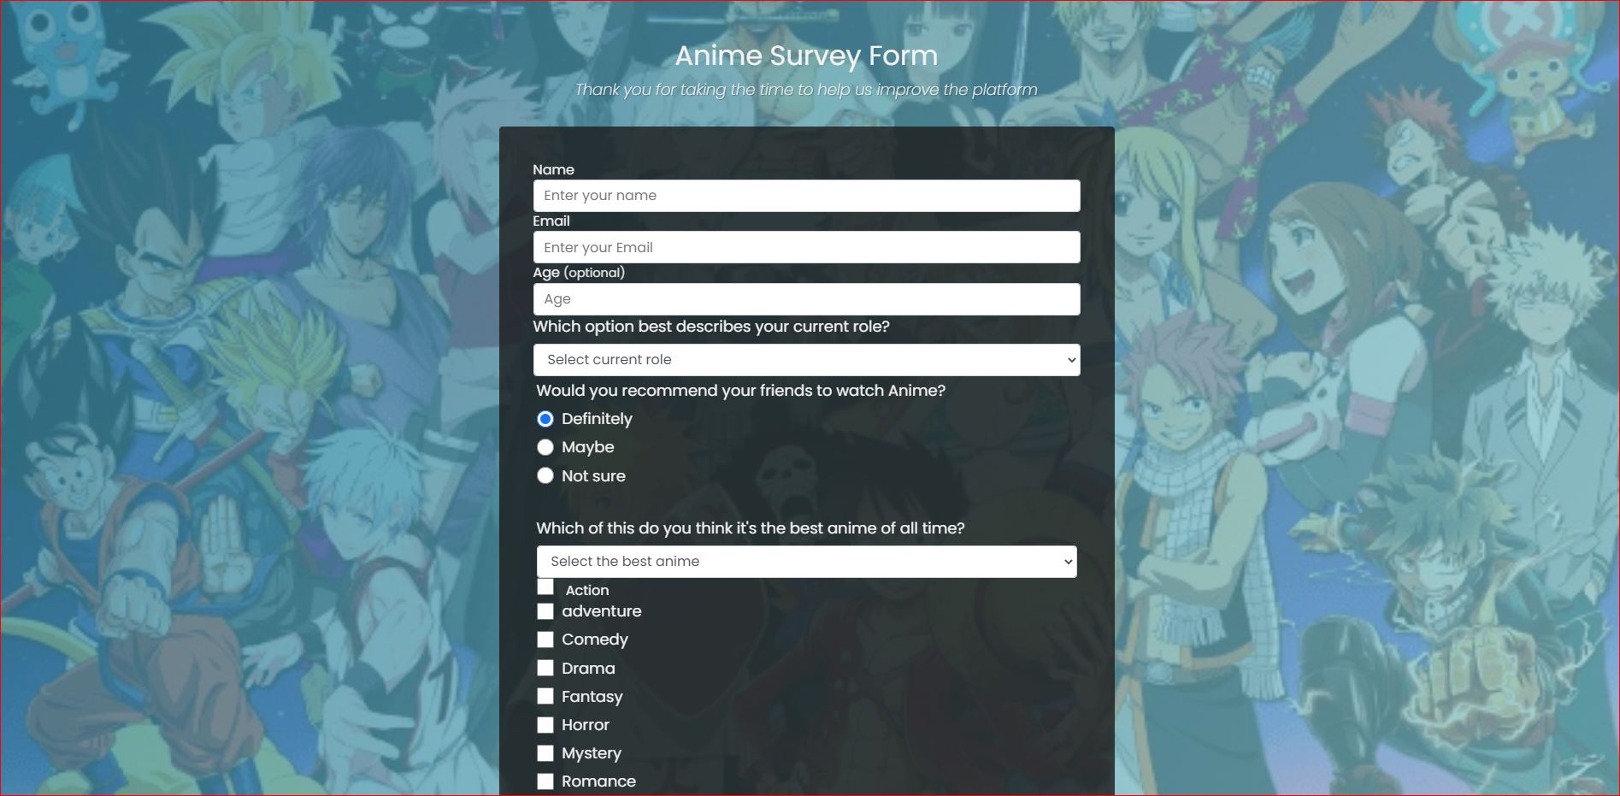Image resolution: width=1620 pixels, height=796 pixels.
Task: Click the Name input field
Action: tap(806, 196)
